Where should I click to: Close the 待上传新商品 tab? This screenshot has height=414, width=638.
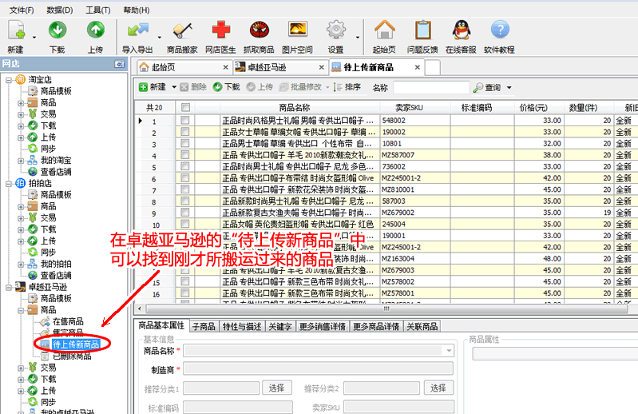coord(418,68)
